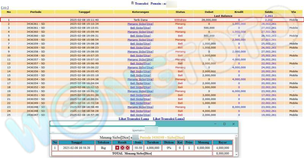304x158 pixels.
Task: Maximize the Sicbo result popup window
Action: click(x=224, y=124)
